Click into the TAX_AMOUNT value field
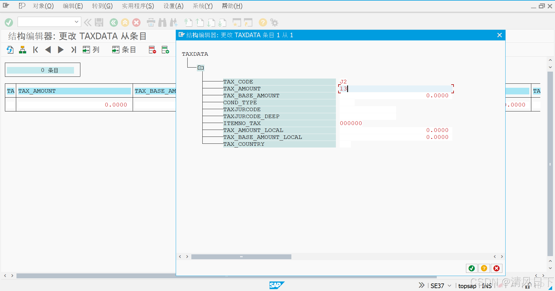 tap(396, 89)
